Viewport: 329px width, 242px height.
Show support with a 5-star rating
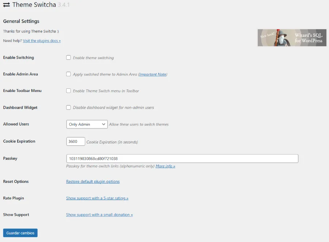click(x=97, y=198)
